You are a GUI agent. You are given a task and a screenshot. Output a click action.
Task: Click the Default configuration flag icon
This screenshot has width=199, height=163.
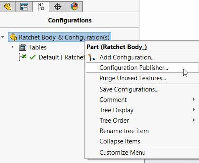point(23,57)
